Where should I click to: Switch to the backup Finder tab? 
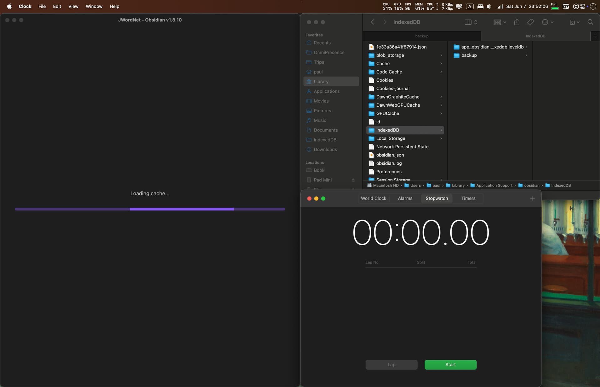(422, 36)
